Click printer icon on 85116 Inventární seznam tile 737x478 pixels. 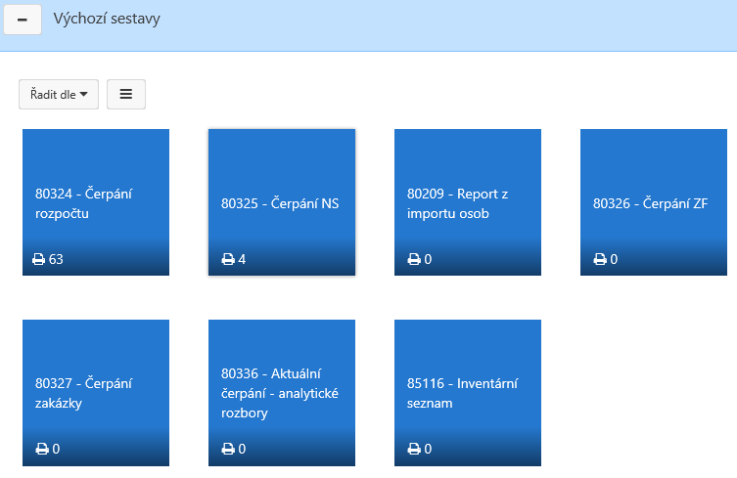[x=414, y=449]
